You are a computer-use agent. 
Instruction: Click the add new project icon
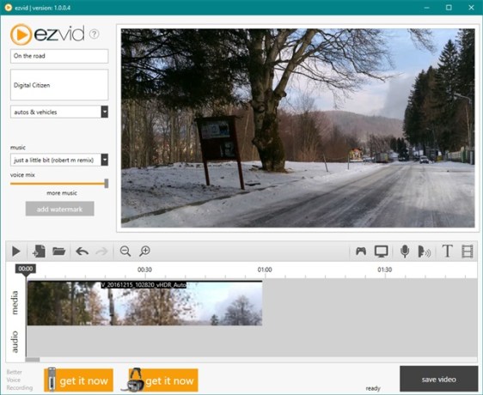tap(40, 252)
